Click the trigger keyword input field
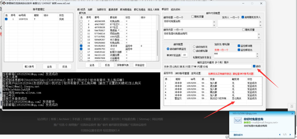The image size is (297, 139). tap(206, 66)
